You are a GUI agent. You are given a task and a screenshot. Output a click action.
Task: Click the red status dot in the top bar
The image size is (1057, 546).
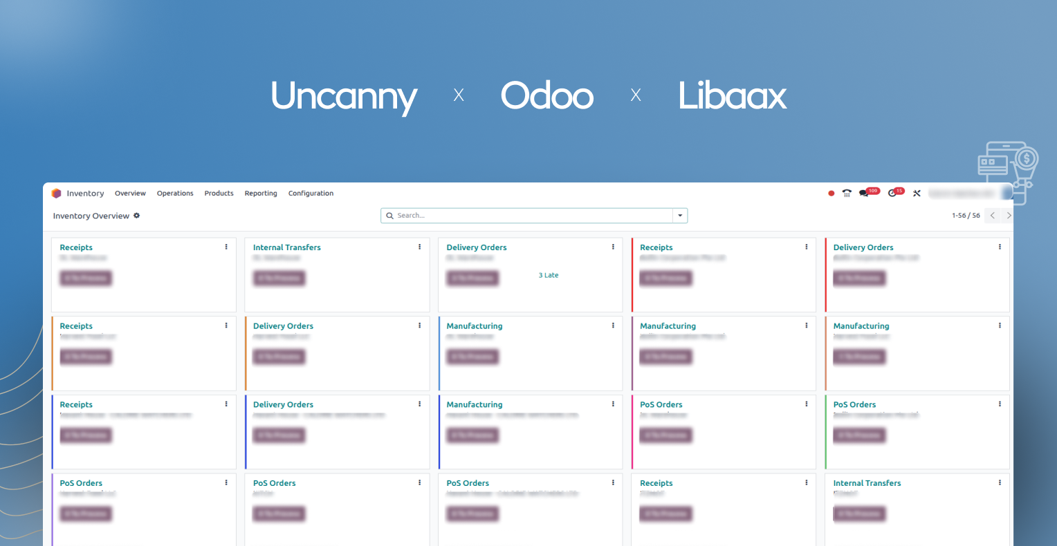[x=831, y=194]
